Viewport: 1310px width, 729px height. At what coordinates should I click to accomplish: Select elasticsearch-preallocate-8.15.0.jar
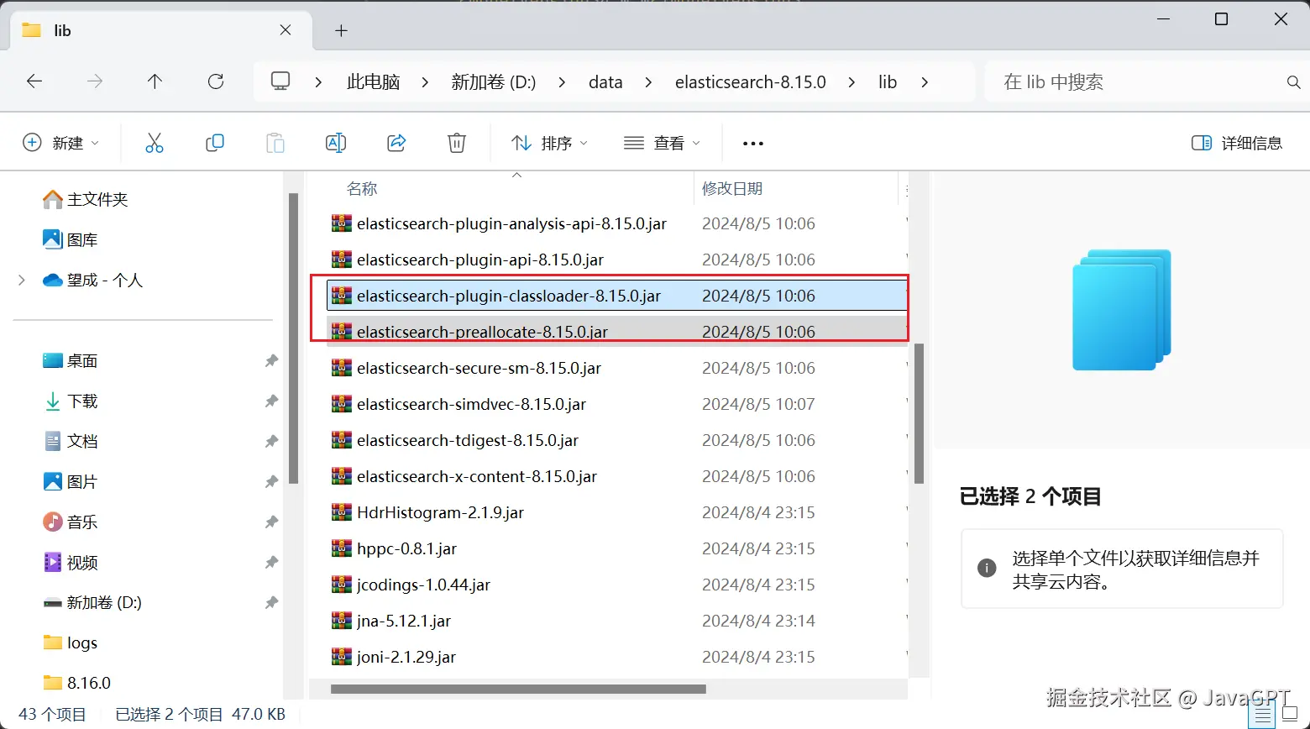(x=616, y=332)
